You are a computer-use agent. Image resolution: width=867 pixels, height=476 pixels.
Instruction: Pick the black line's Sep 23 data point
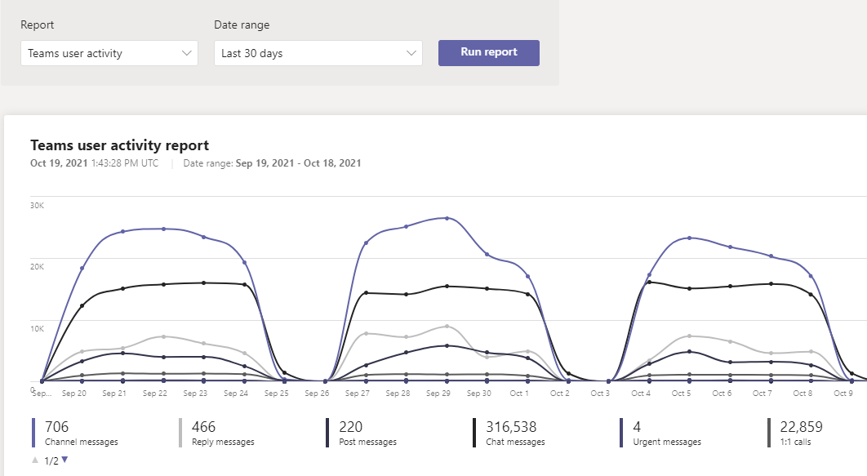coord(204,283)
